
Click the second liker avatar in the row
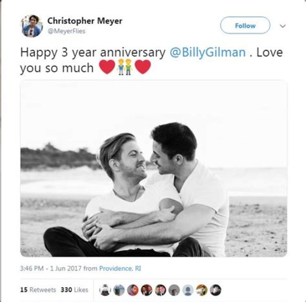119,290
